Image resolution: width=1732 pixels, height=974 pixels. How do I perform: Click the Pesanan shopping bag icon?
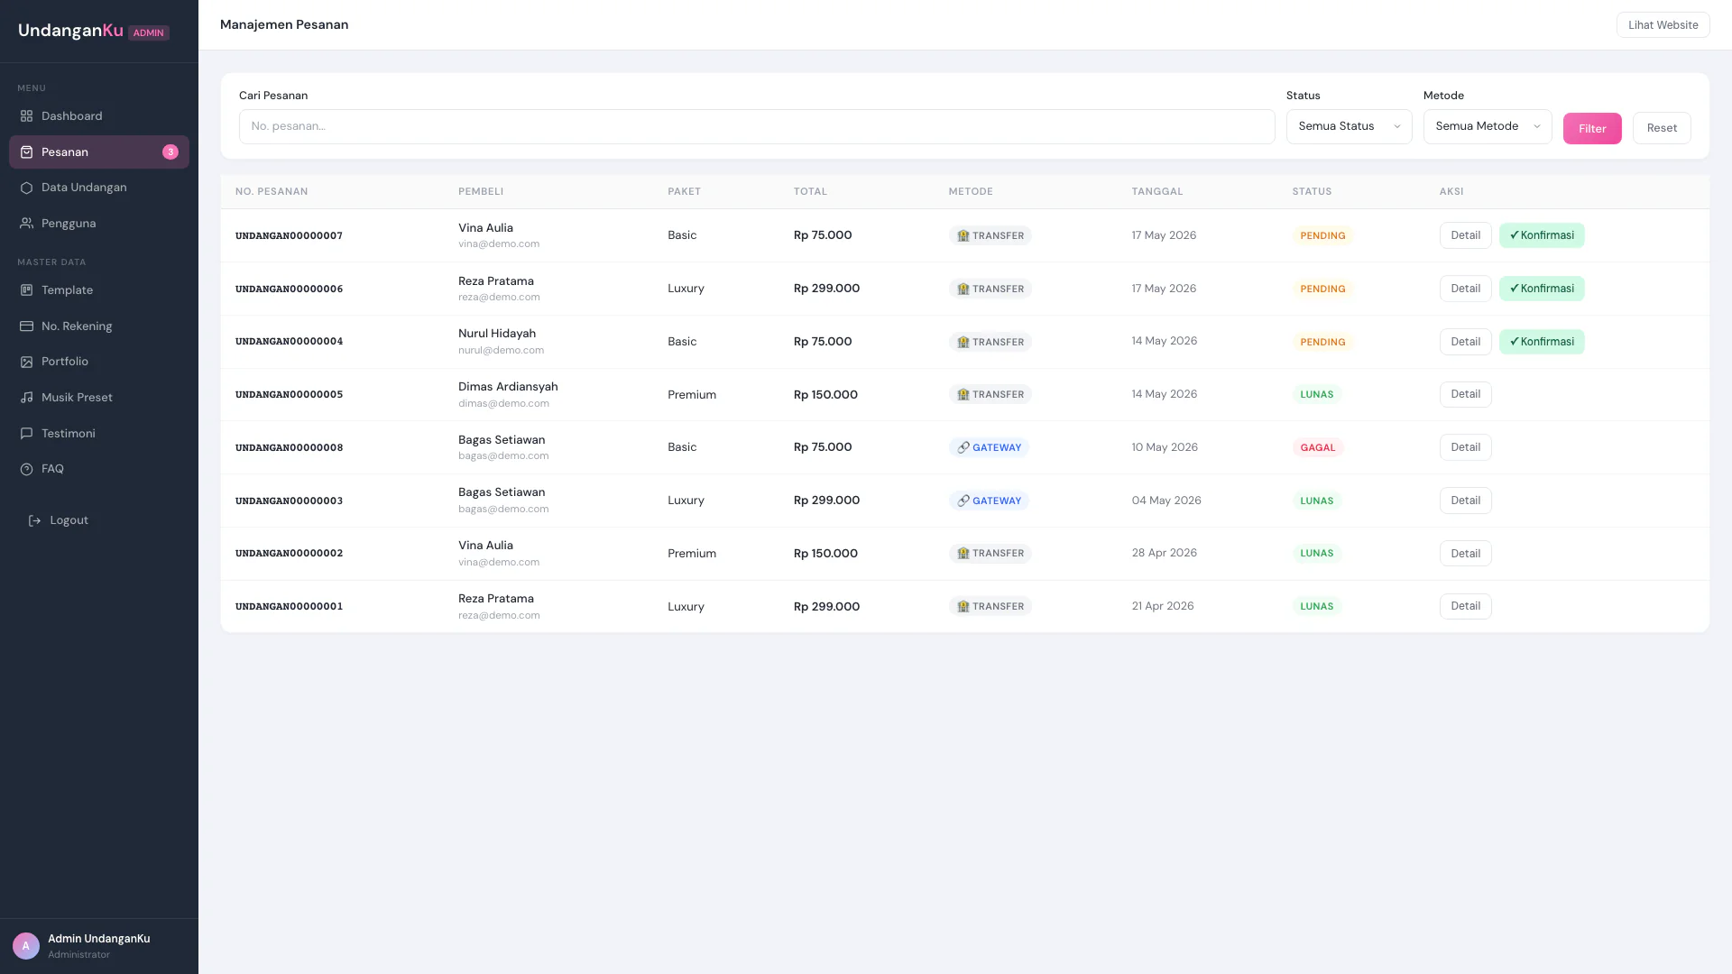click(26, 152)
